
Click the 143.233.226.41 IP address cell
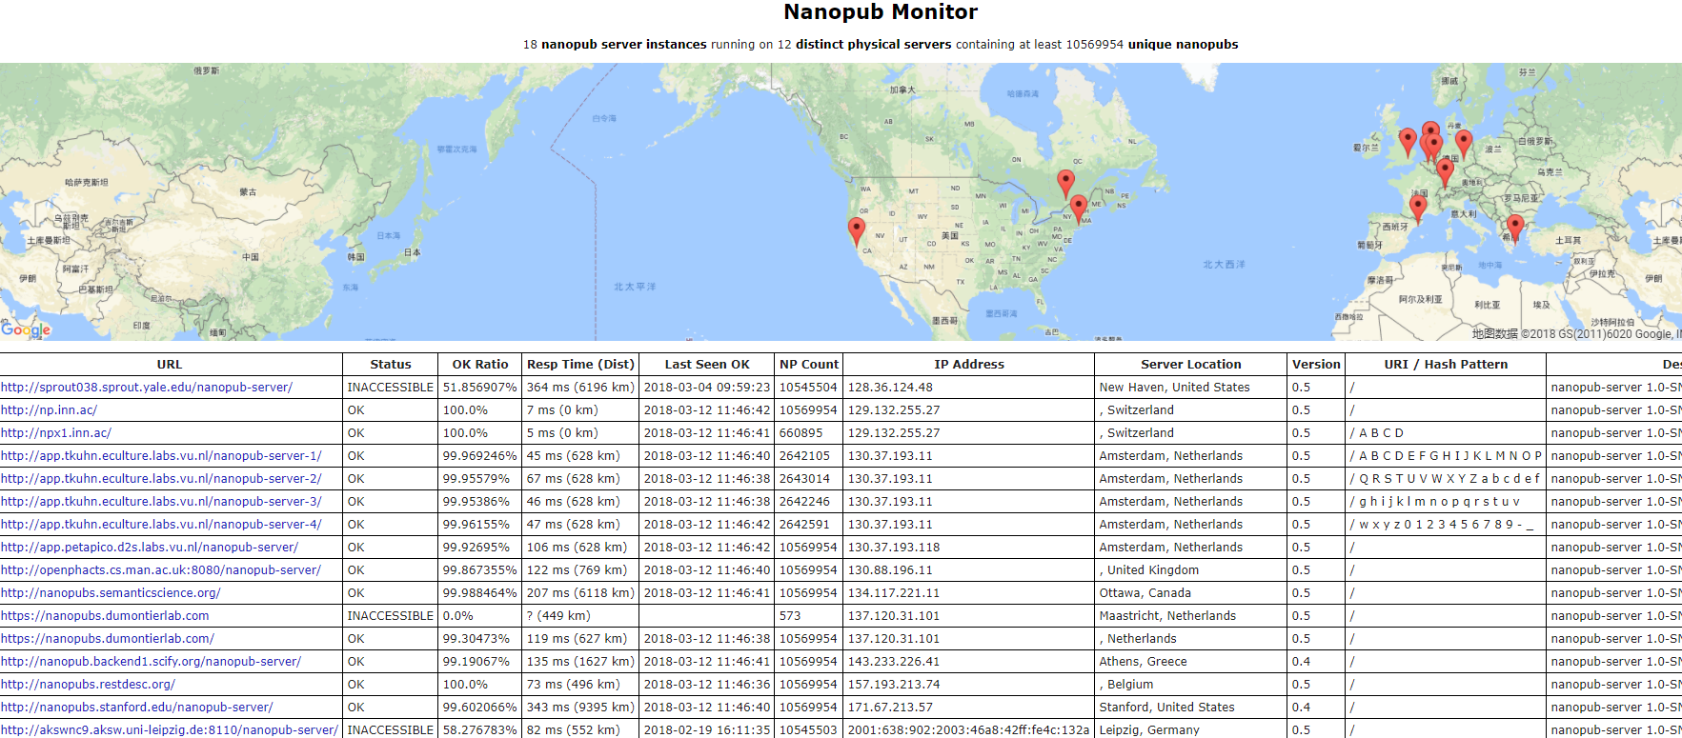pos(969,662)
